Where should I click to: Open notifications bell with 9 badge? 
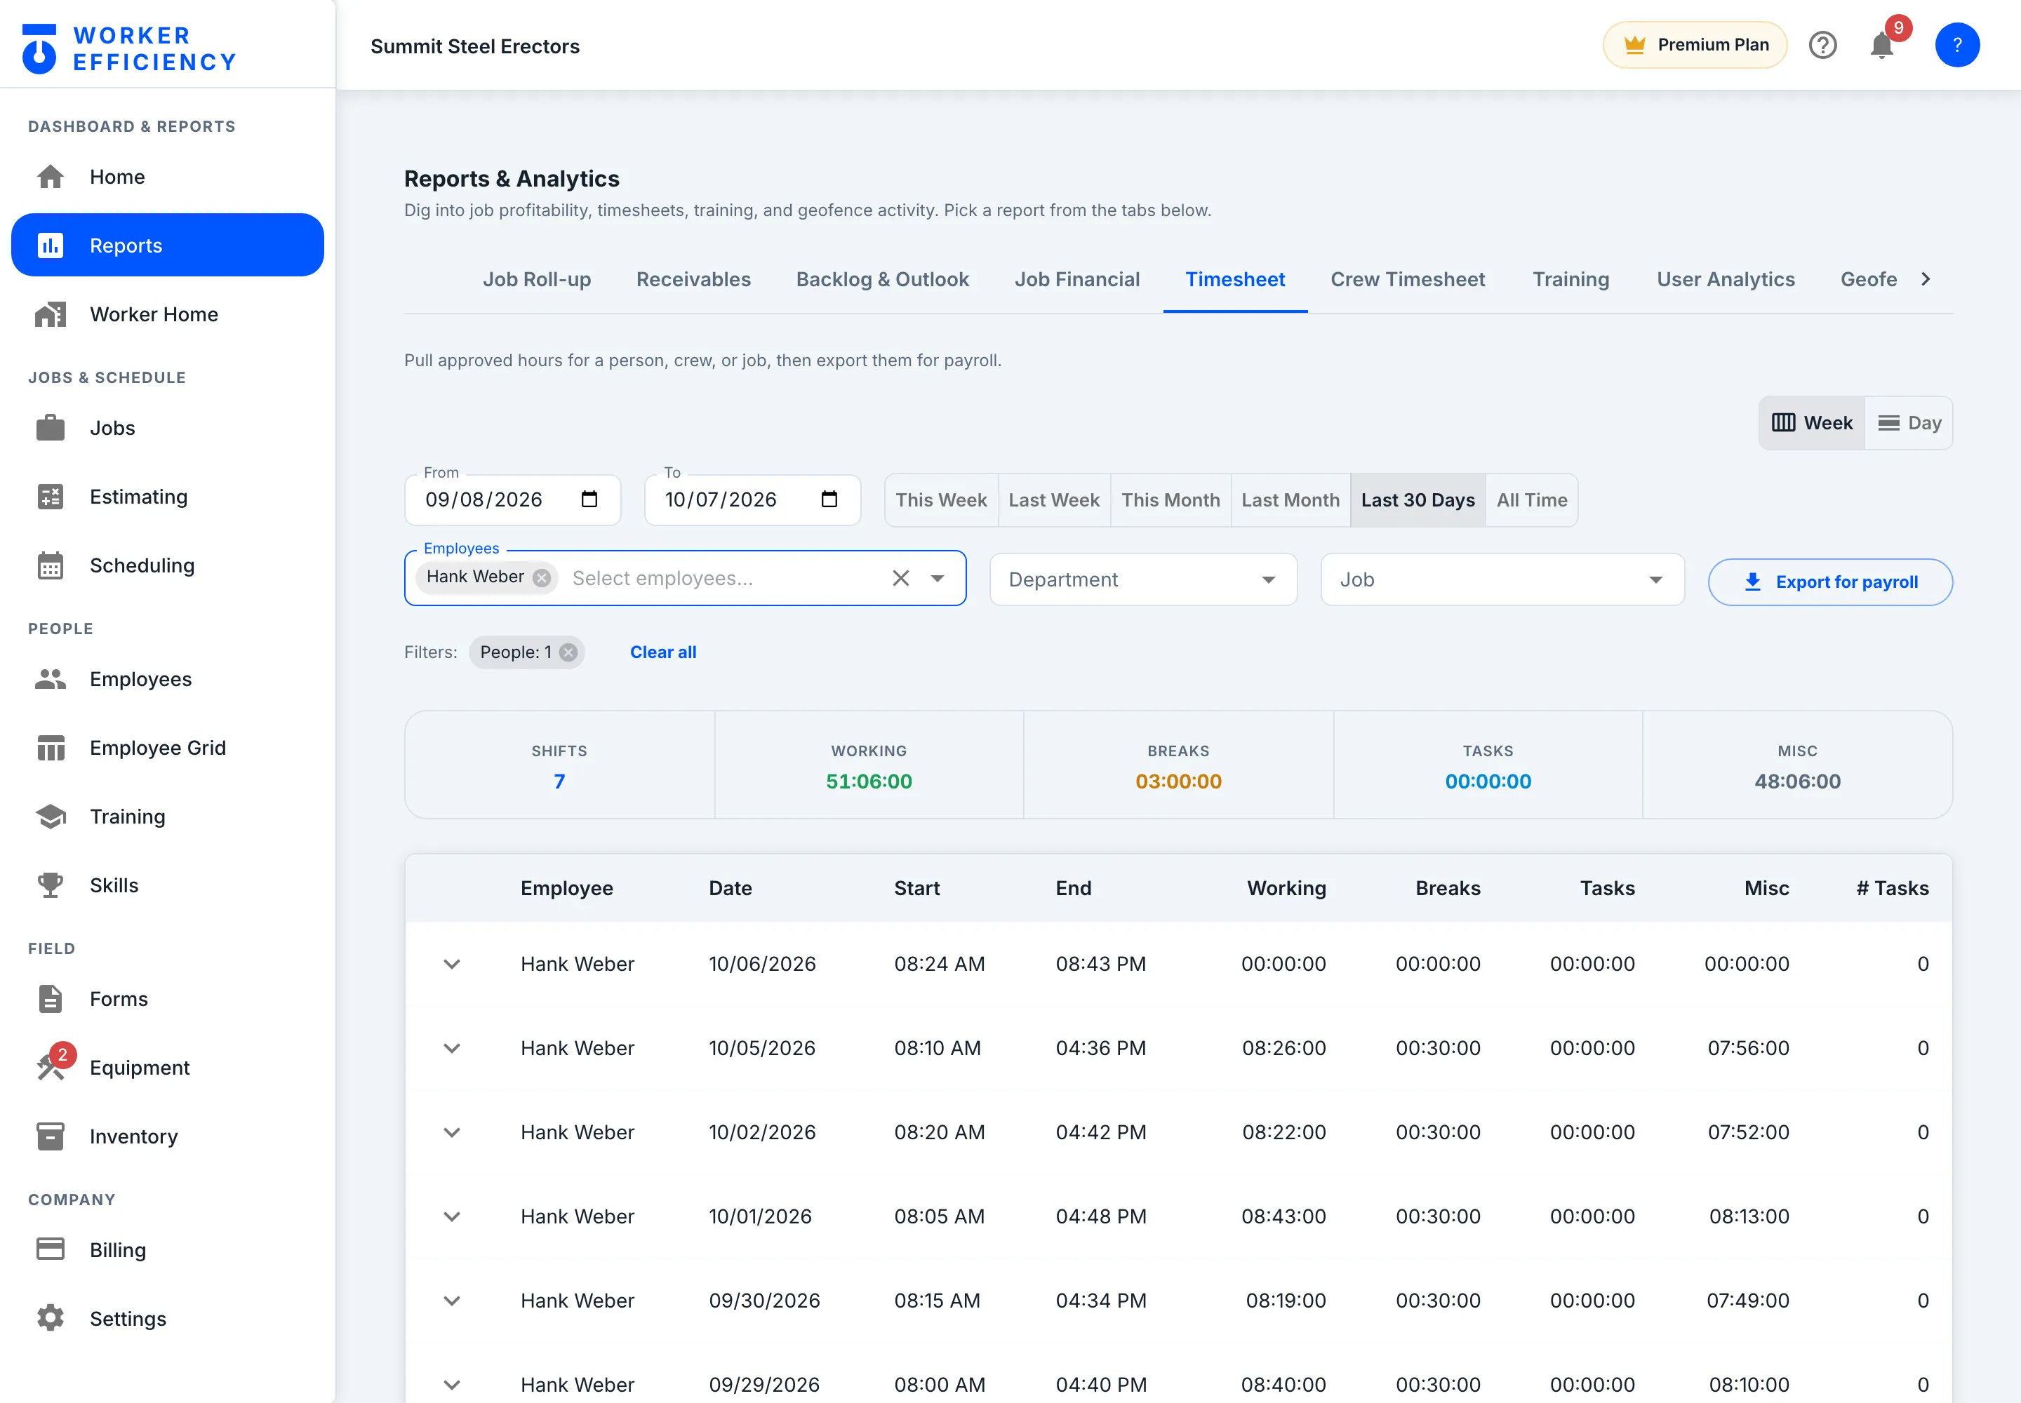(x=1882, y=45)
